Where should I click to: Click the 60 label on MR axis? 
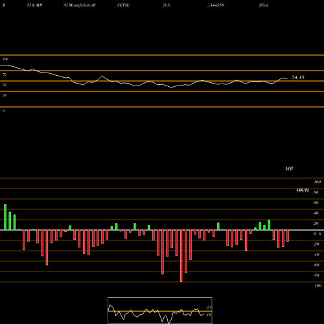pos(316,203)
